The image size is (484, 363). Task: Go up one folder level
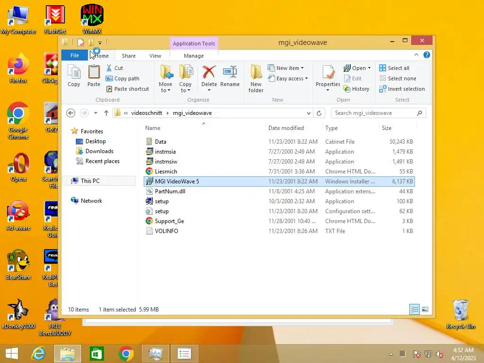tap(106, 113)
